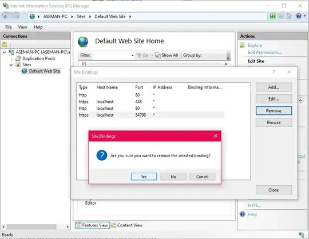309x239 pixels.
Task: Select the http port 80 binding without host
Action: (x=151, y=95)
